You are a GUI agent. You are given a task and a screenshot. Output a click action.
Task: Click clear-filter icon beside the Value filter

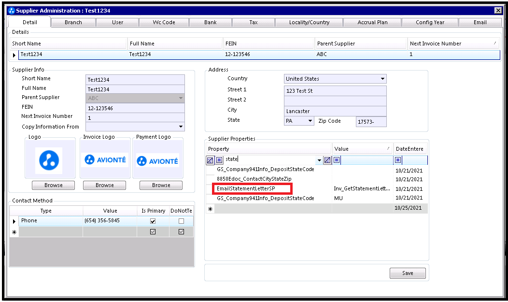[x=327, y=160]
